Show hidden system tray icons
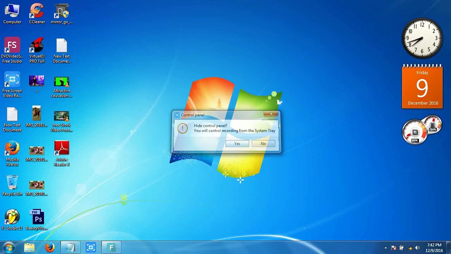The image size is (451, 254). (385, 248)
